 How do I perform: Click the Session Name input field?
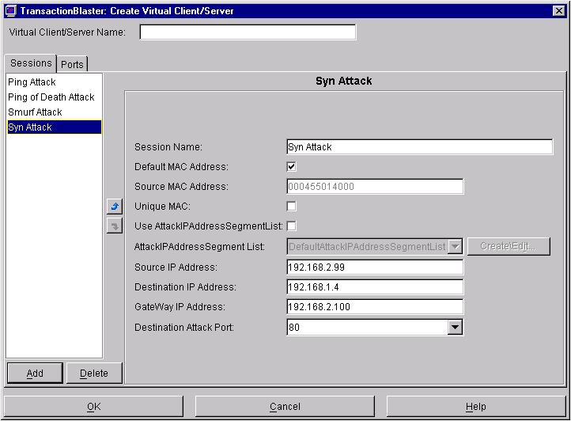click(x=419, y=147)
